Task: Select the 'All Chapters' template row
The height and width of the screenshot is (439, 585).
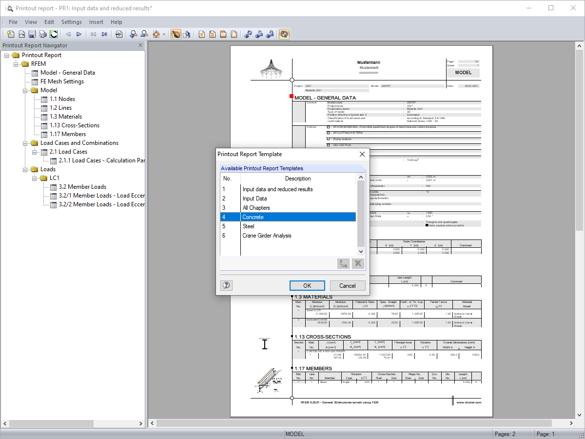Action: click(x=288, y=208)
